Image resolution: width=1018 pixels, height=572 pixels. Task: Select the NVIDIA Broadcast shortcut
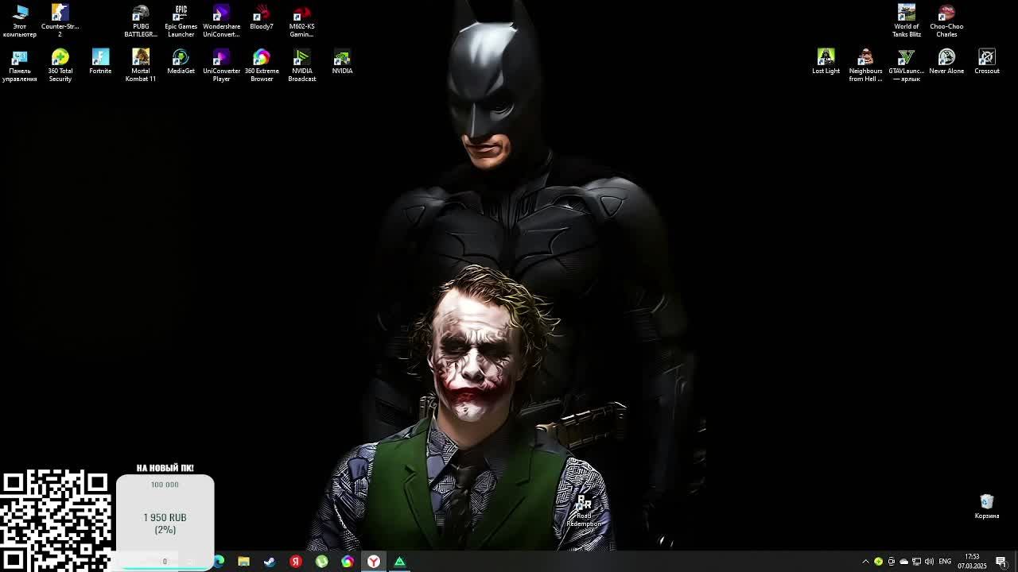[x=301, y=65]
